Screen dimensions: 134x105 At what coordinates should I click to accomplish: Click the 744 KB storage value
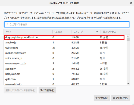pos(75,74)
